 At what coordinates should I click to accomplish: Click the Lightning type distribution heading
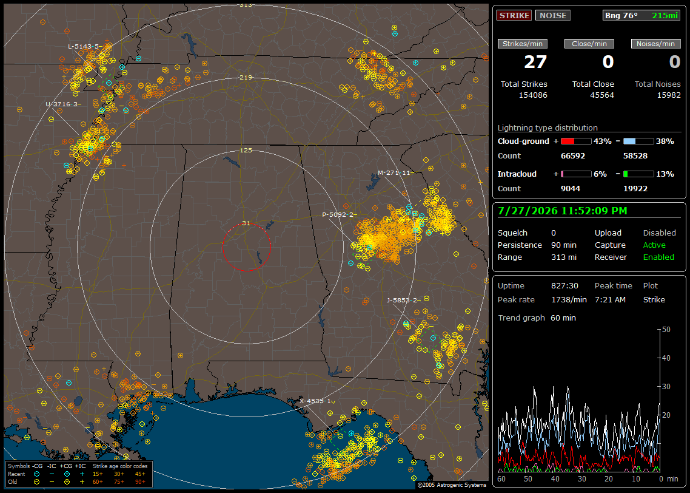pos(548,127)
